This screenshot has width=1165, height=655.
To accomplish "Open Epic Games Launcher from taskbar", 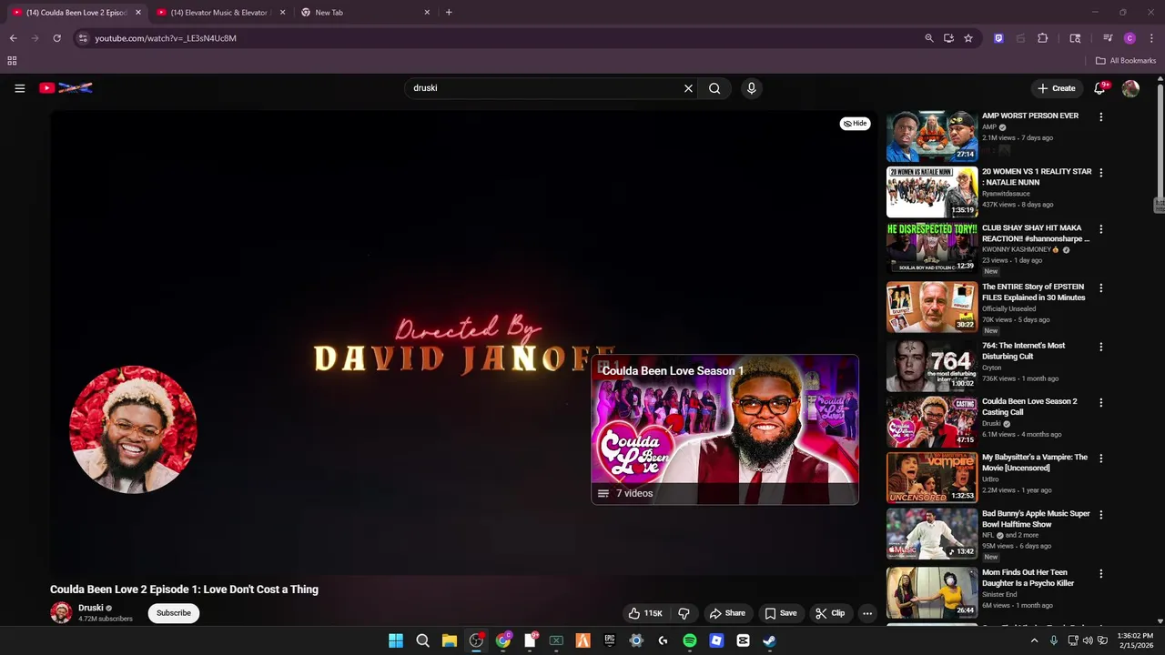I will (x=610, y=640).
